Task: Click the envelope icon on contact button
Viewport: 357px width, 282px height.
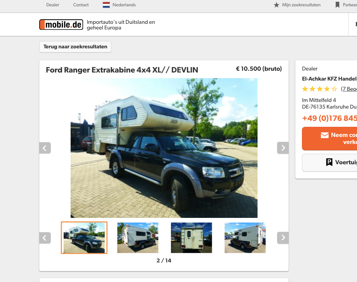Action: click(325, 135)
